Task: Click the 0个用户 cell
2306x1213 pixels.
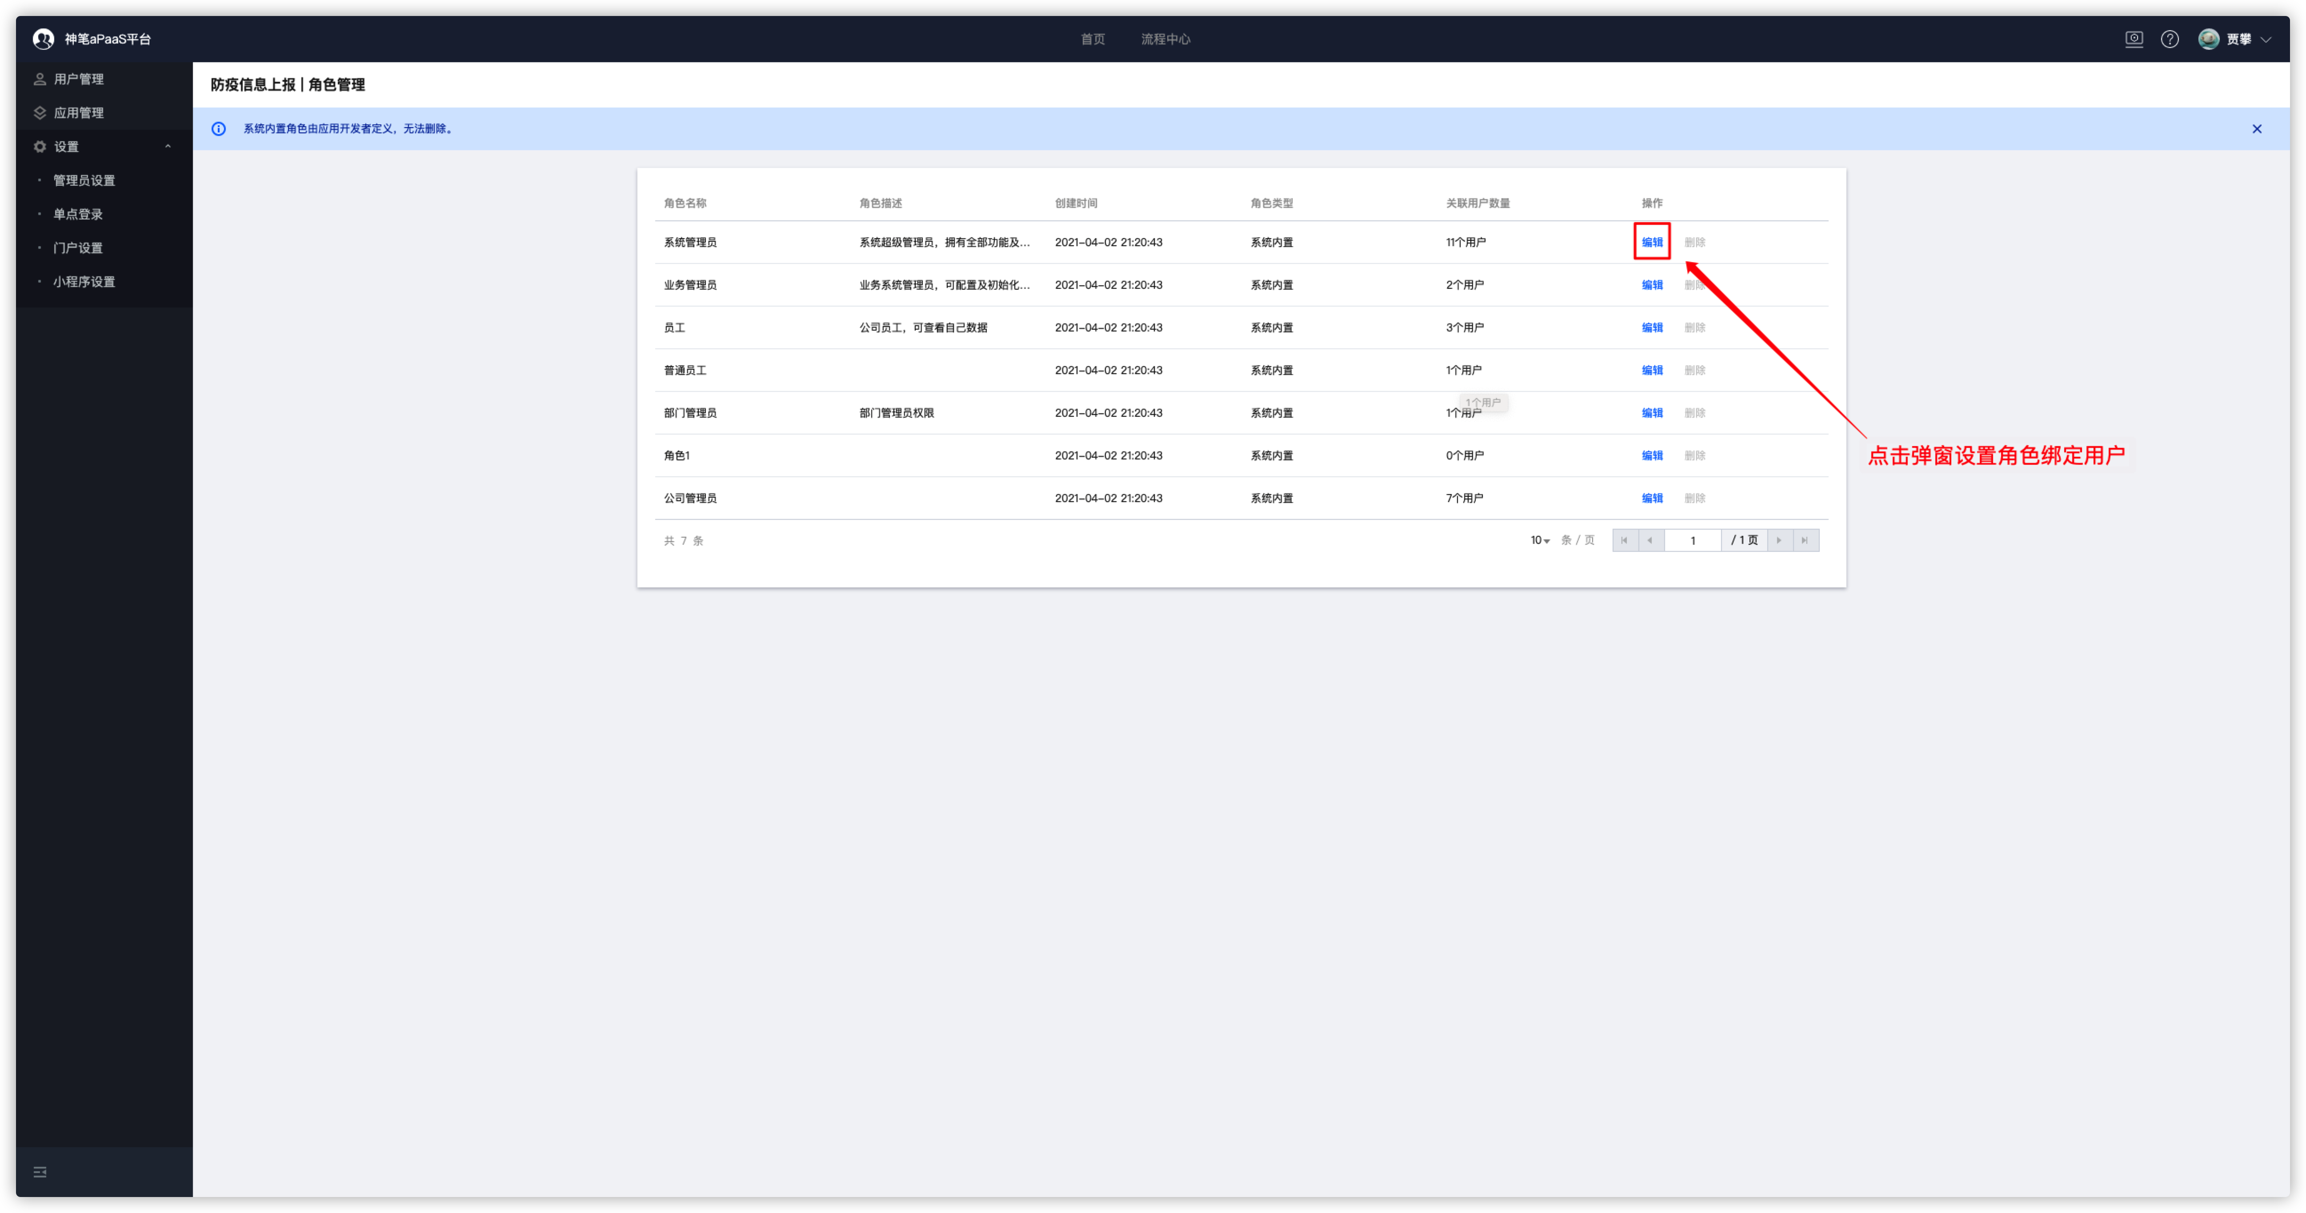Action: tap(1465, 455)
